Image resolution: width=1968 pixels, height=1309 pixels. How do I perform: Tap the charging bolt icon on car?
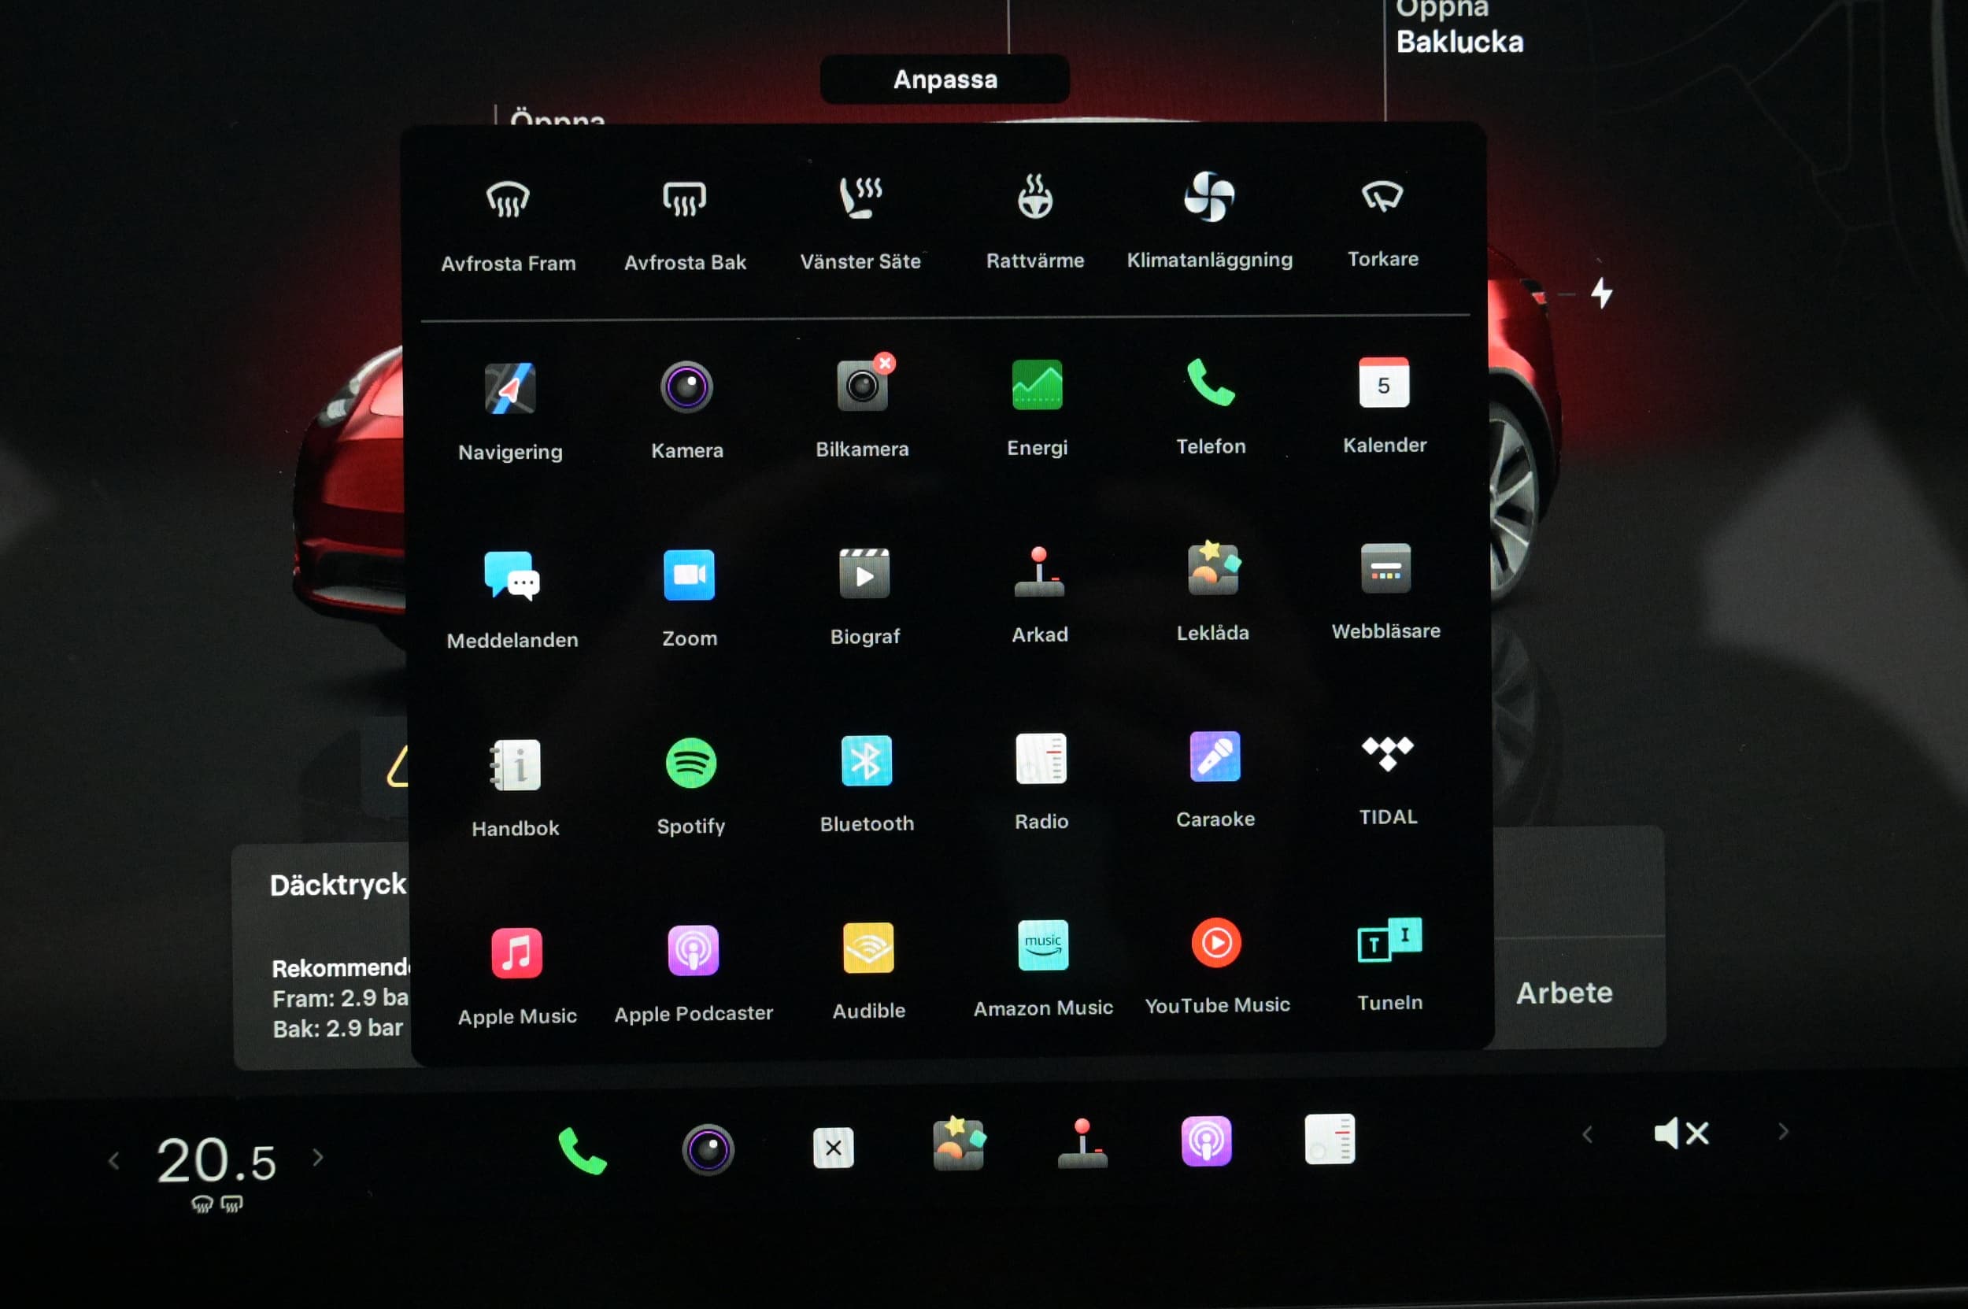click(1600, 293)
